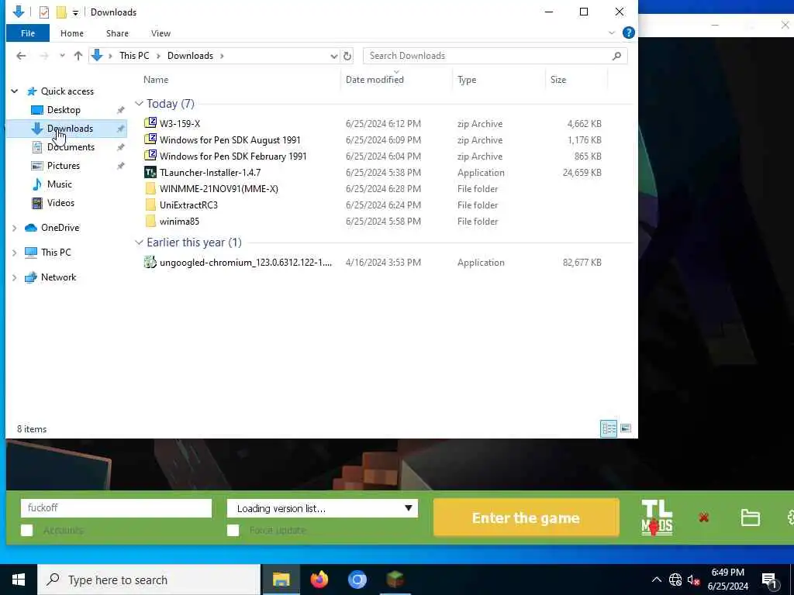Collapse the Today (7) group

140,104
